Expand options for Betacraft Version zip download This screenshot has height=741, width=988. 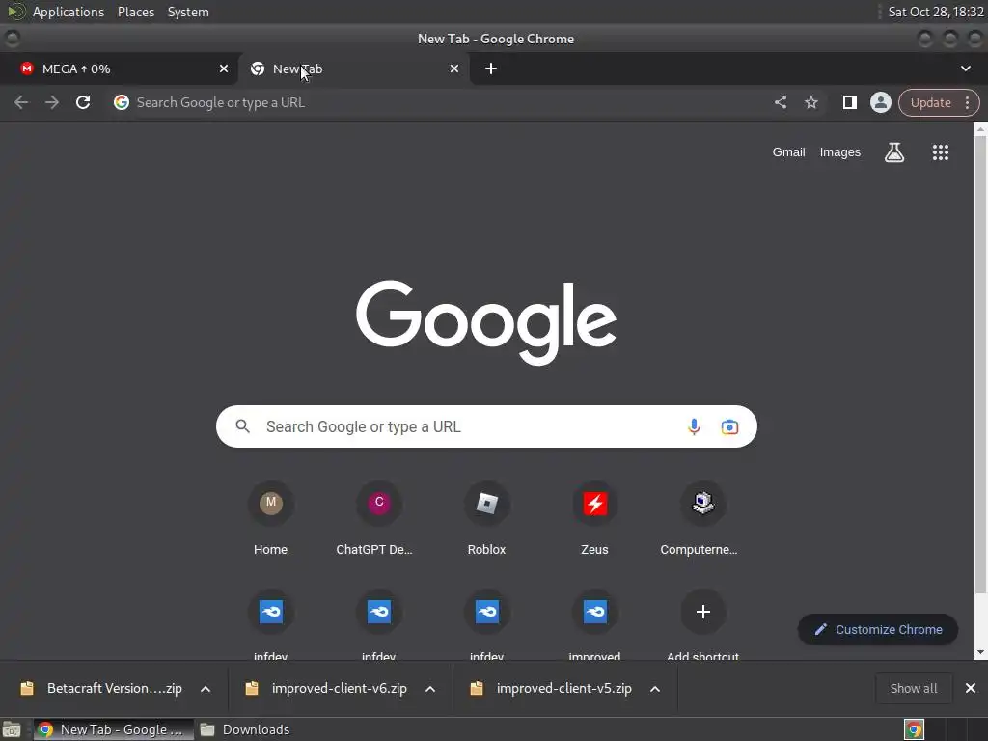tap(206, 689)
